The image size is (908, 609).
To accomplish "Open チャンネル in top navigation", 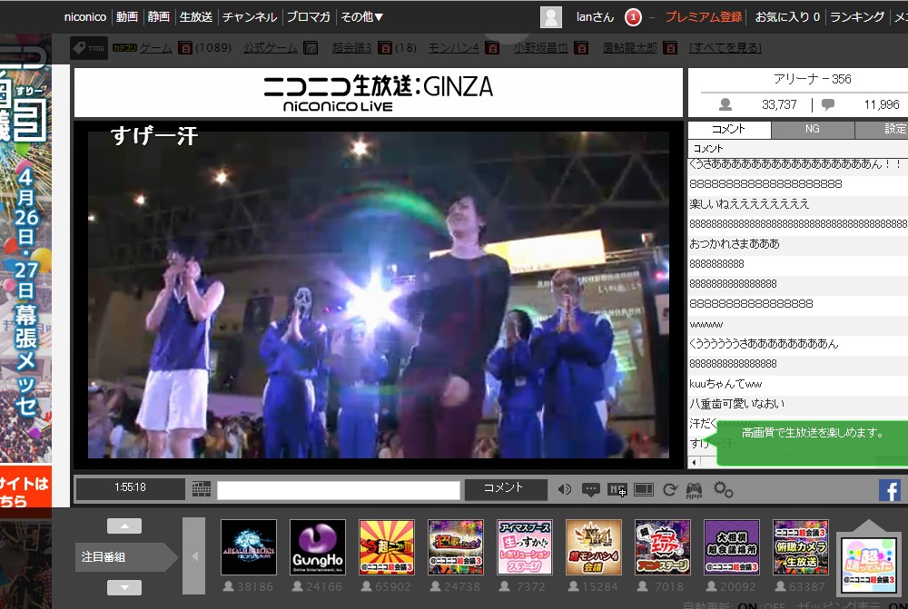I will [x=249, y=16].
